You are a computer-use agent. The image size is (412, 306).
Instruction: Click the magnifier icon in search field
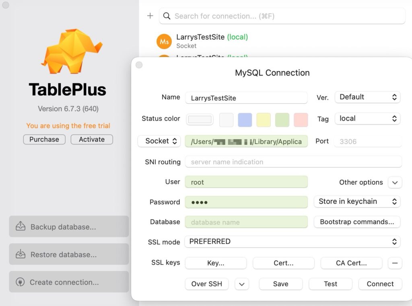coord(167,16)
